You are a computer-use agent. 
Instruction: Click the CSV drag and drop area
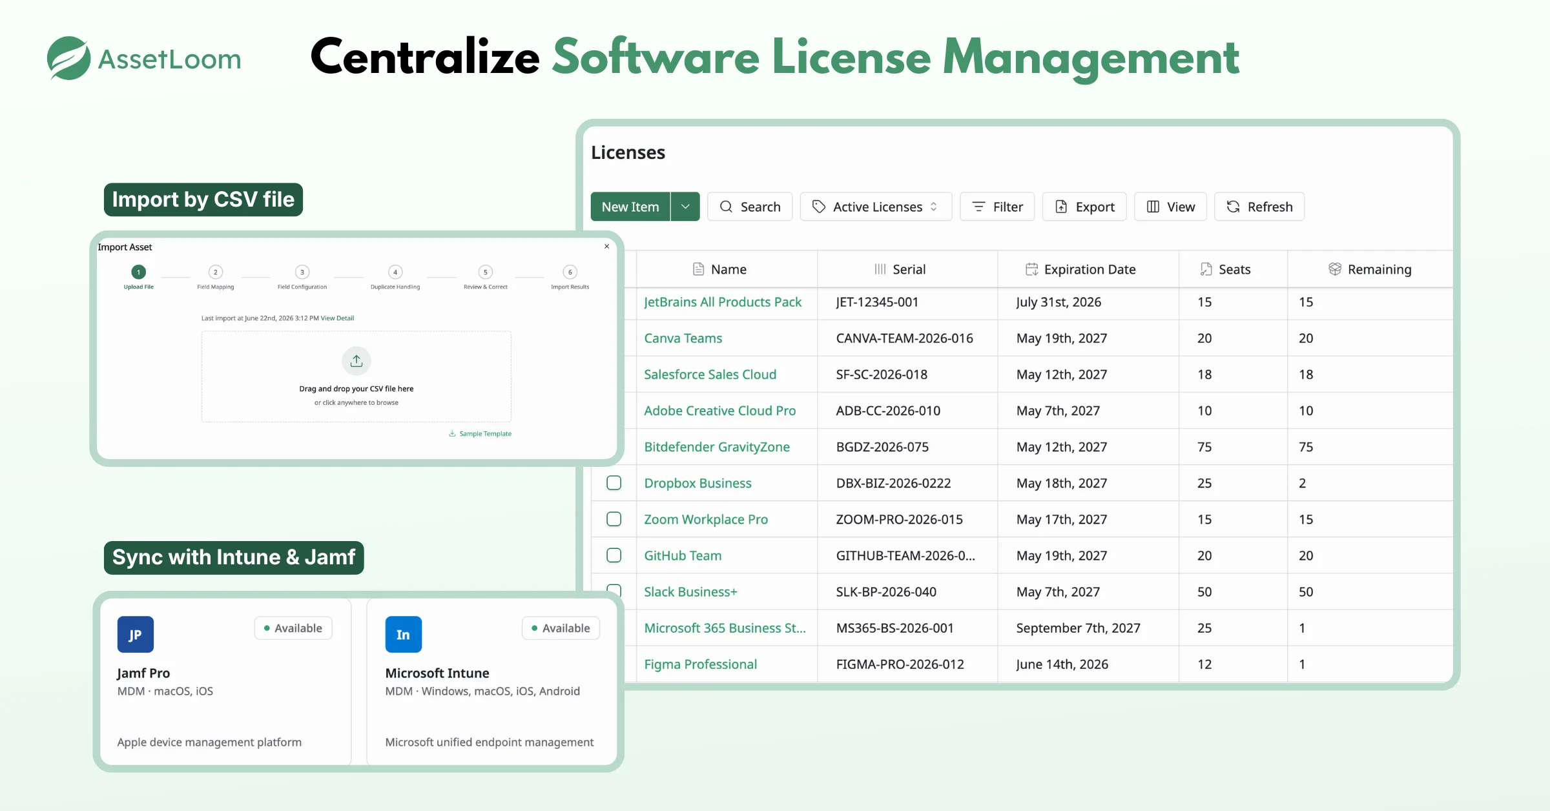click(x=356, y=376)
